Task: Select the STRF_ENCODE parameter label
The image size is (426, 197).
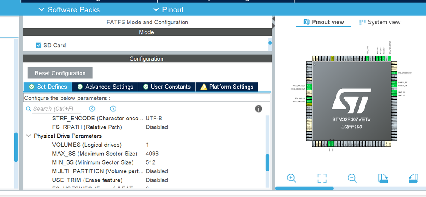Action: pos(98,118)
